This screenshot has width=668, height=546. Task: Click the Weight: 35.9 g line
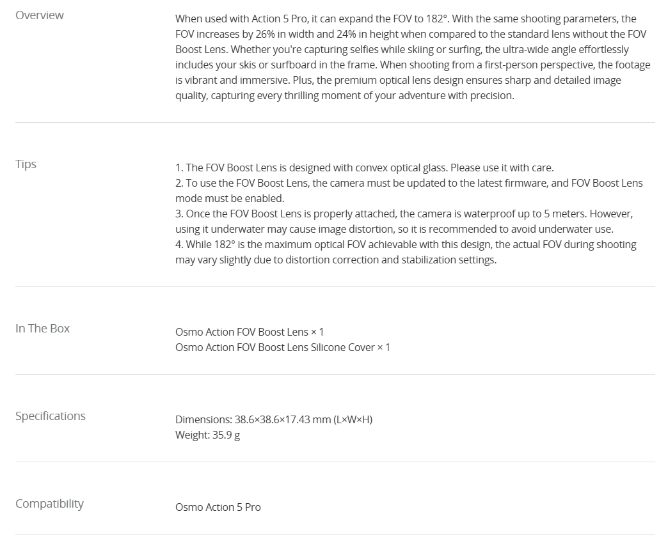pyautogui.click(x=207, y=435)
